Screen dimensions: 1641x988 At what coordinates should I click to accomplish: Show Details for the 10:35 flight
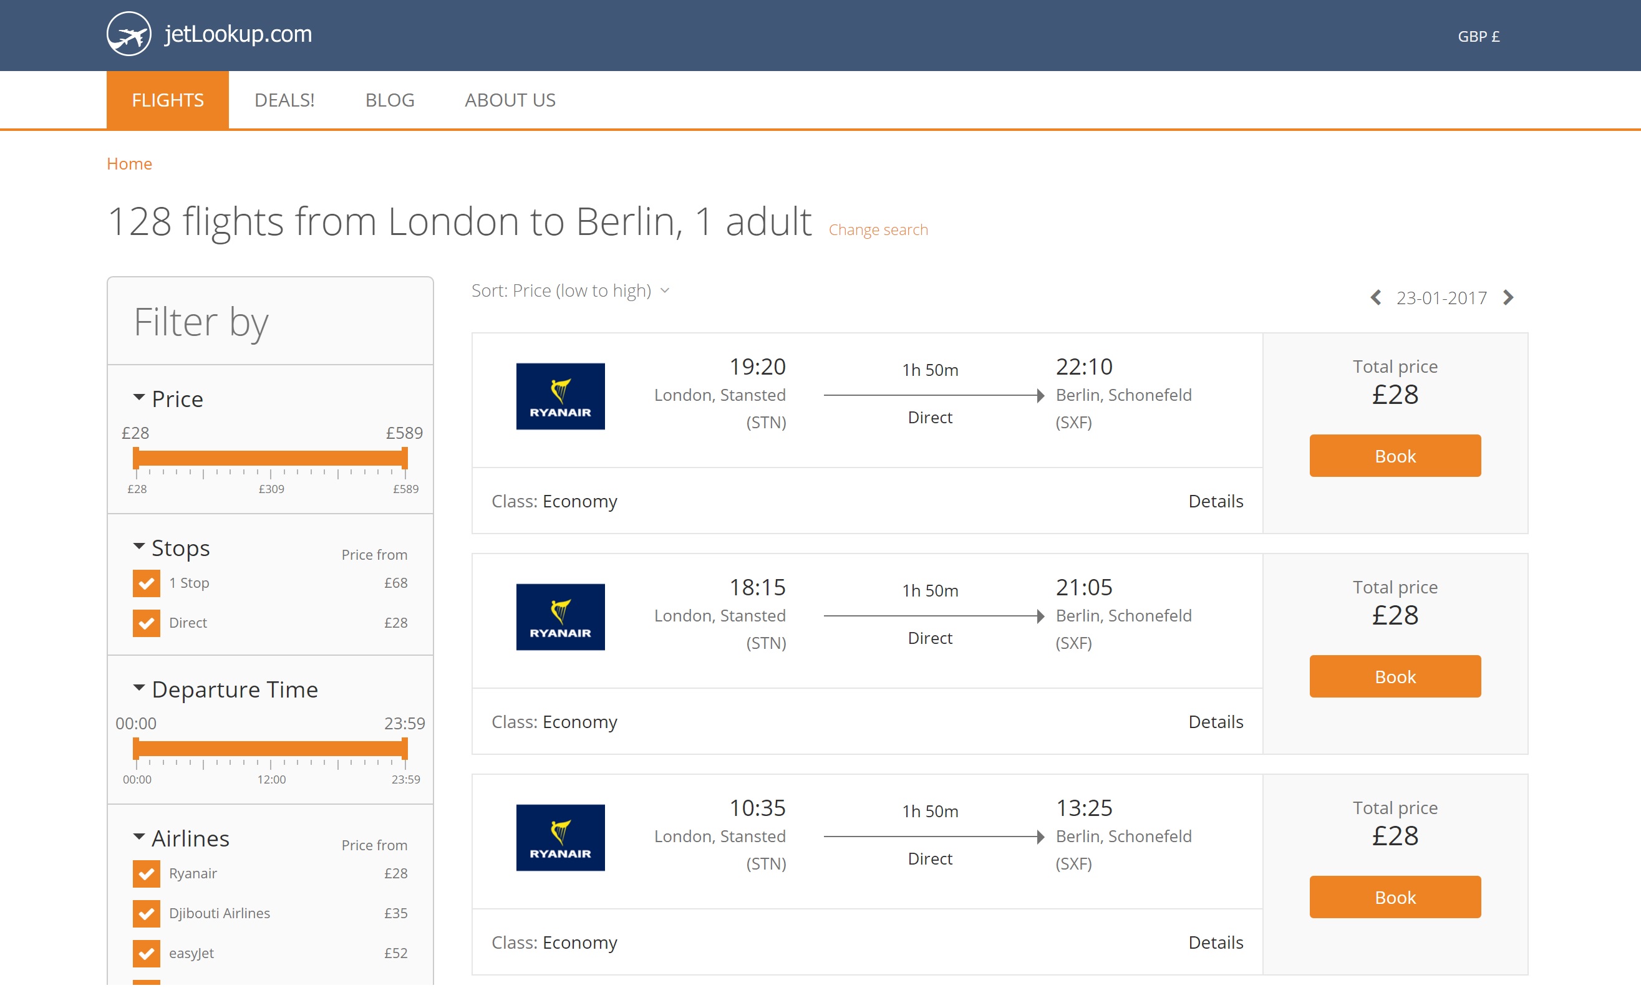tap(1216, 942)
